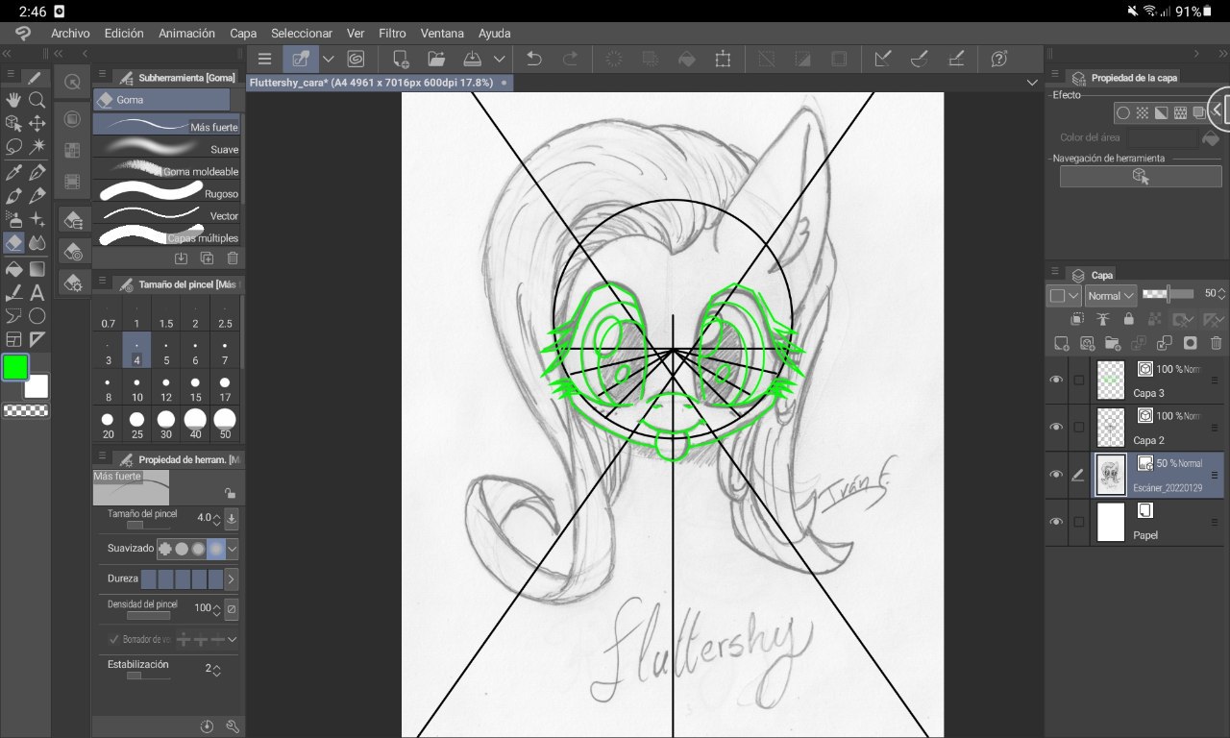Screen dimensions: 1230x738
Task: Select the Vector eraser sub tool
Action: (x=166, y=214)
